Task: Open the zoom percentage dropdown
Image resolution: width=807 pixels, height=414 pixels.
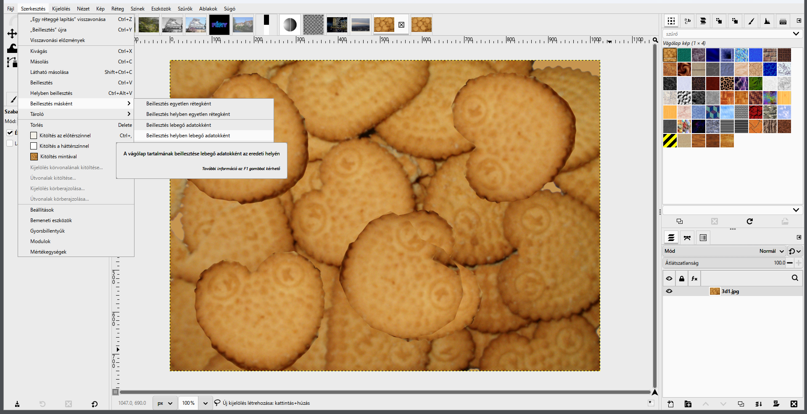Action: [x=205, y=403]
